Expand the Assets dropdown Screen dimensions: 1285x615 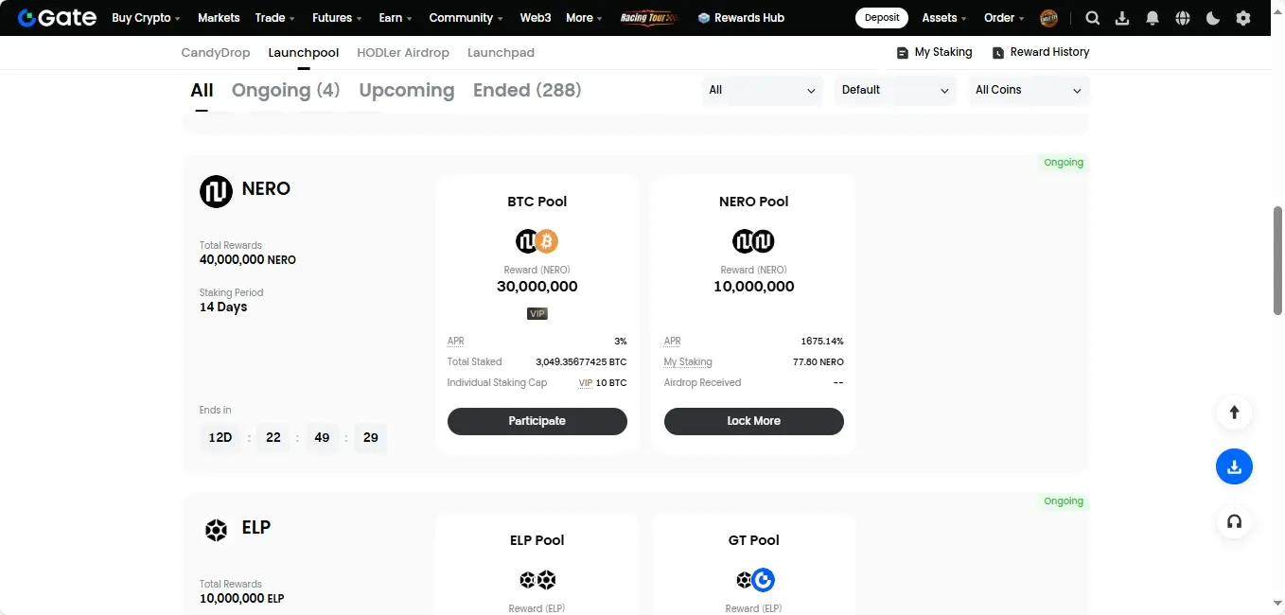click(944, 18)
